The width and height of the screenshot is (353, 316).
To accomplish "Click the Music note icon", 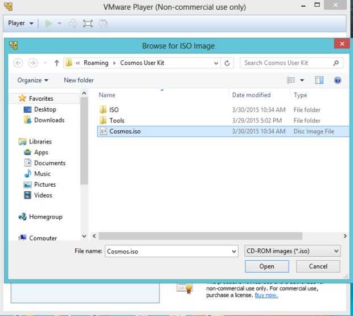I will tap(28, 174).
